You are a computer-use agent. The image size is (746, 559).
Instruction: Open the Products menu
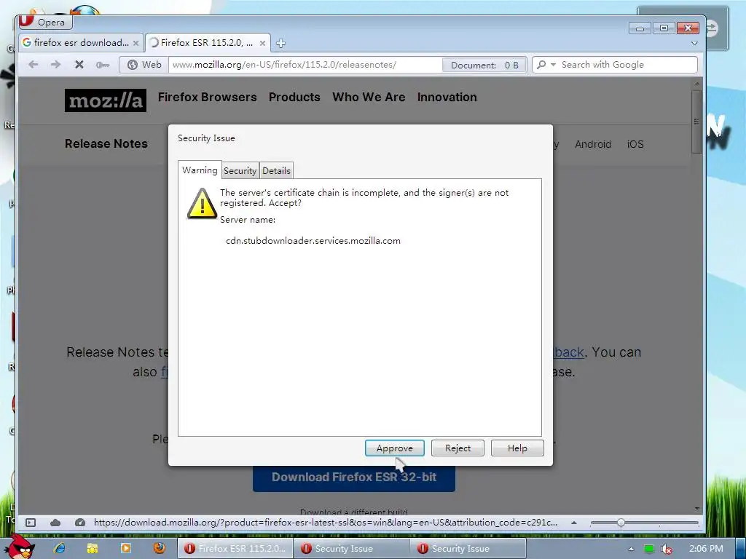tap(294, 97)
